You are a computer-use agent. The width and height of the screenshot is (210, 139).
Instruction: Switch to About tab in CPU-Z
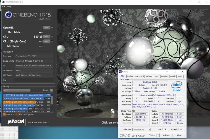[x=180, y=76]
